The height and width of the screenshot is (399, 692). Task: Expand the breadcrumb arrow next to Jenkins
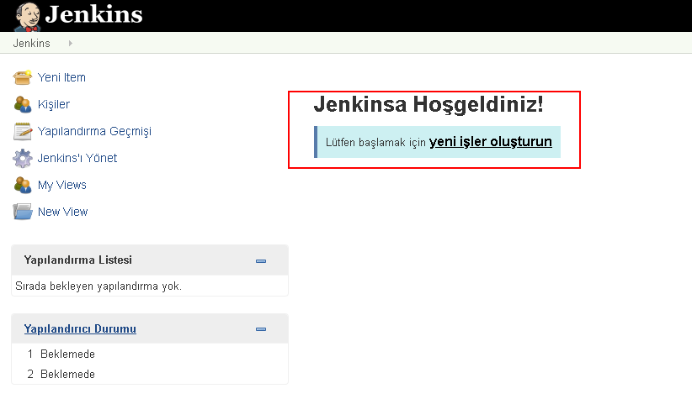point(70,43)
